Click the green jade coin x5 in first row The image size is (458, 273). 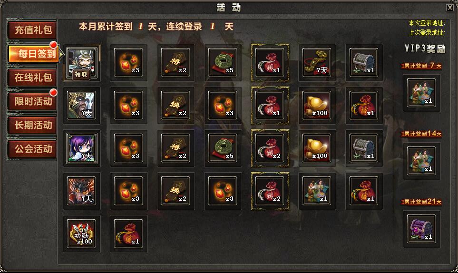pos(223,62)
